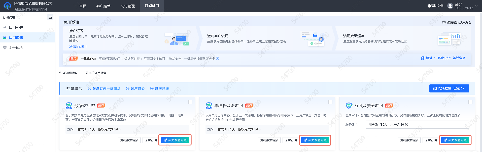Open the 客户经营 top menu
This screenshot has width=482, height=152.
[103, 6]
